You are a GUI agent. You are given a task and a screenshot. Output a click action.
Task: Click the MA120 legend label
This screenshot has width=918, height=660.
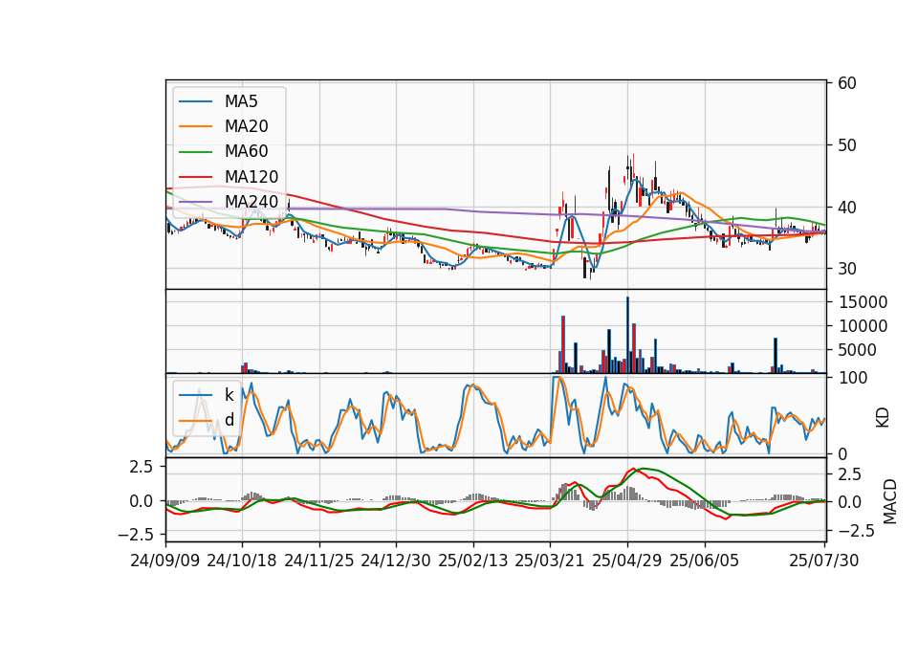[251, 177]
